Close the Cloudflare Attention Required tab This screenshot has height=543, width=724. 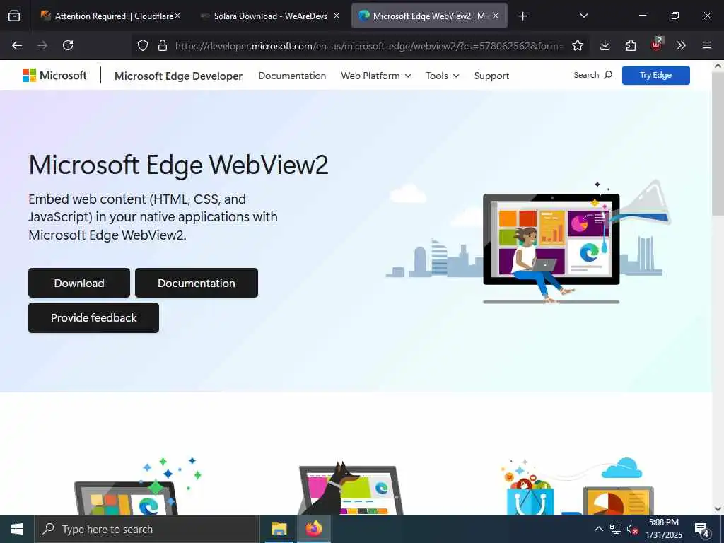tap(177, 16)
